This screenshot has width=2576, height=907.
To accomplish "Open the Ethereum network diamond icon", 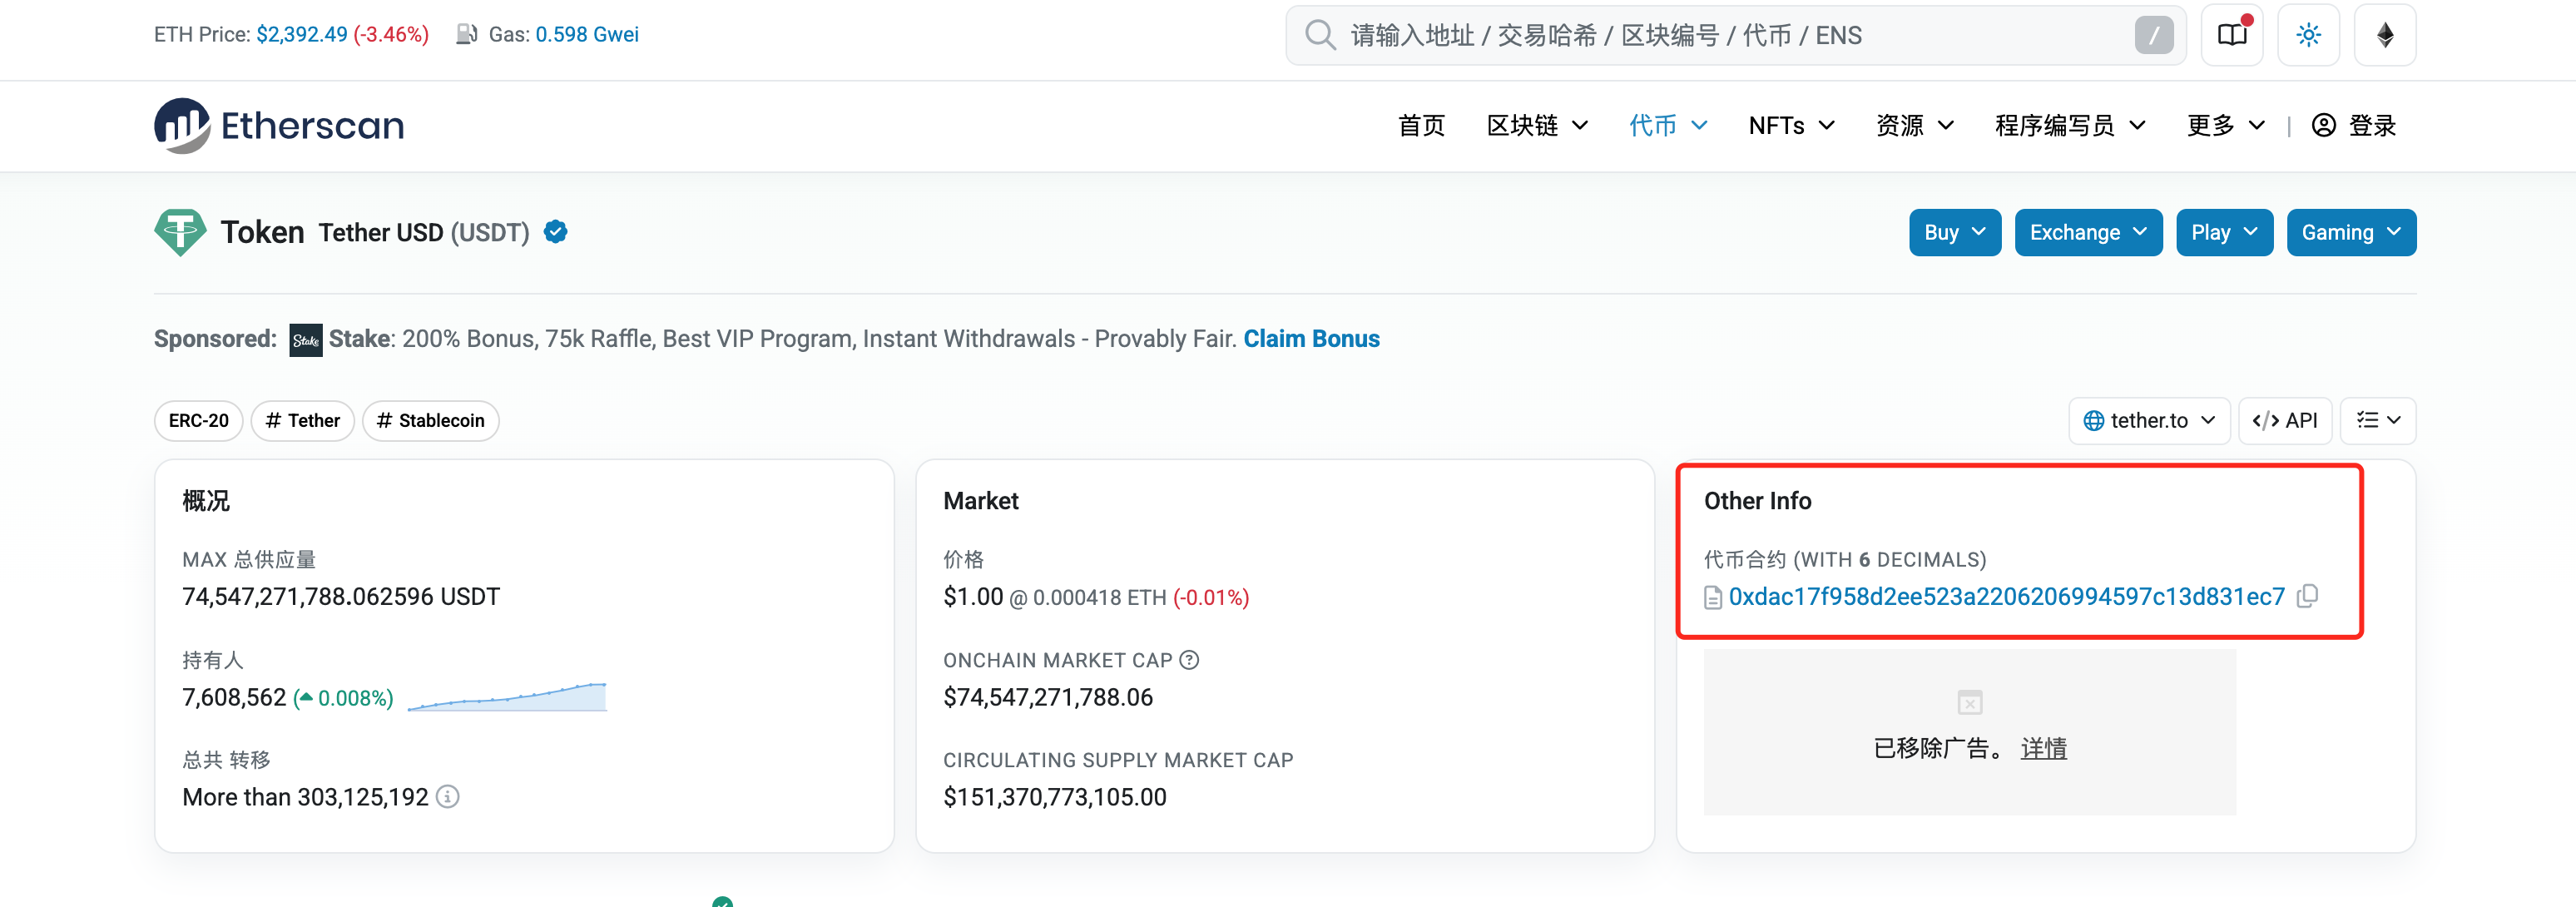I will (x=2385, y=35).
